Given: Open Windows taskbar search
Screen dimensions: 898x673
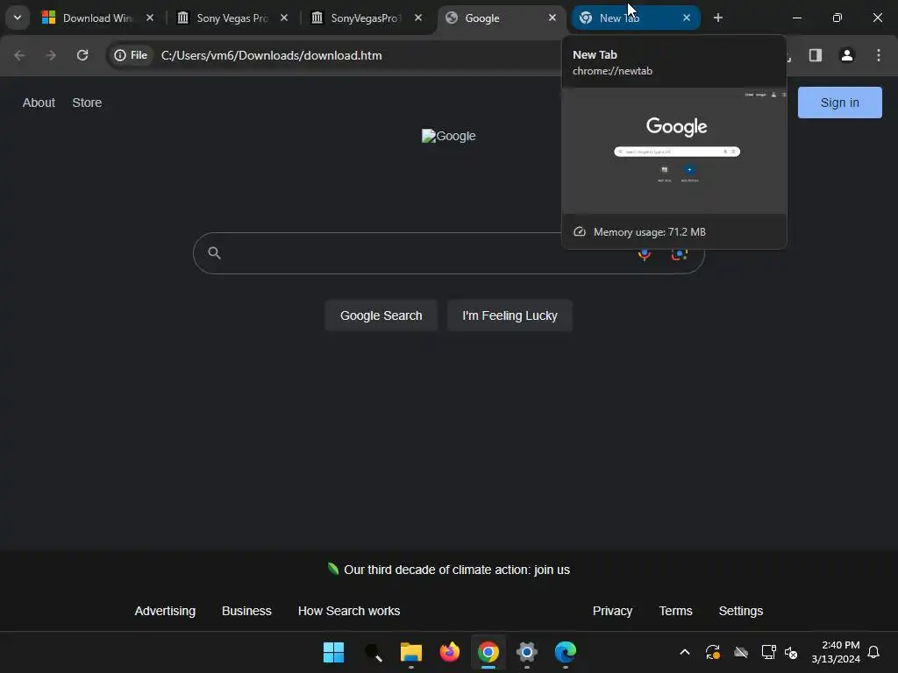Looking at the screenshot, I should (373, 652).
